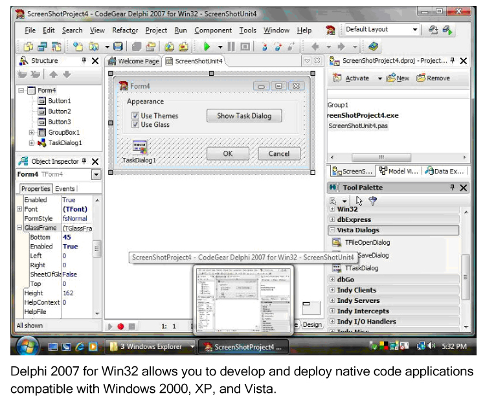Click the Object Inspector vertical scrollbar thumb

tap(97, 249)
